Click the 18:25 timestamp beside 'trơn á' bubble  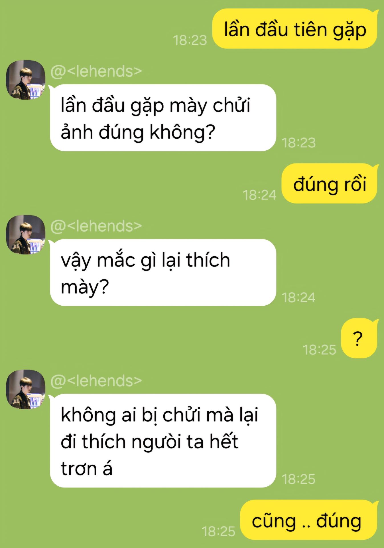tap(298, 479)
